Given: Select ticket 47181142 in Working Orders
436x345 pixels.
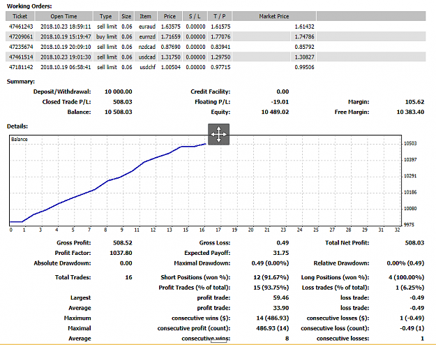Looking at the screenshot, I should click(21, 67).
